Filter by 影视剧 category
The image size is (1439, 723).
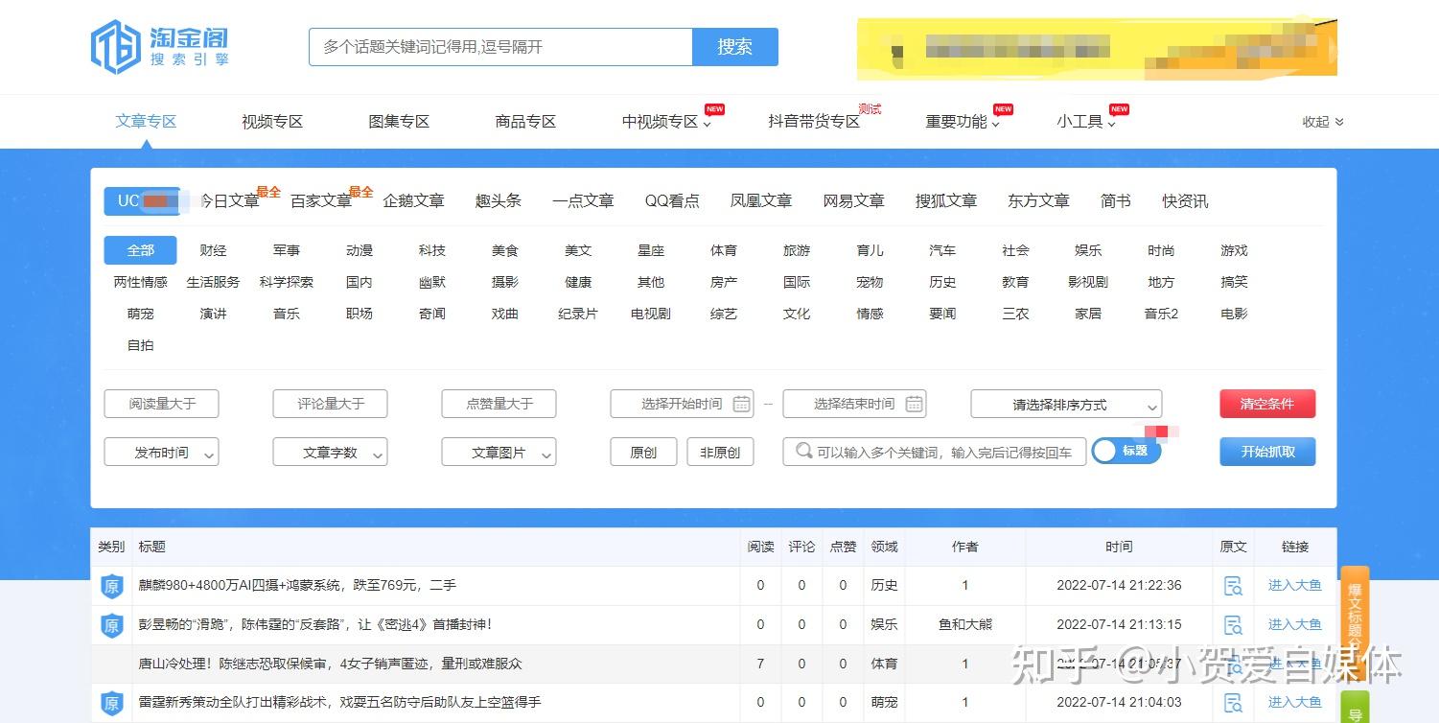(1088, 282)
